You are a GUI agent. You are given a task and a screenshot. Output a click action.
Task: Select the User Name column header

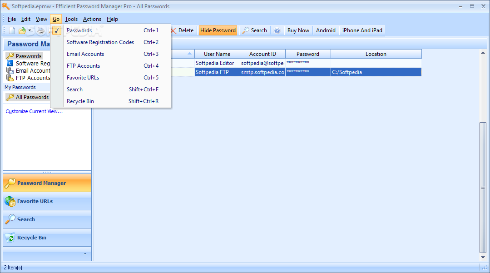tap(217, 54)
